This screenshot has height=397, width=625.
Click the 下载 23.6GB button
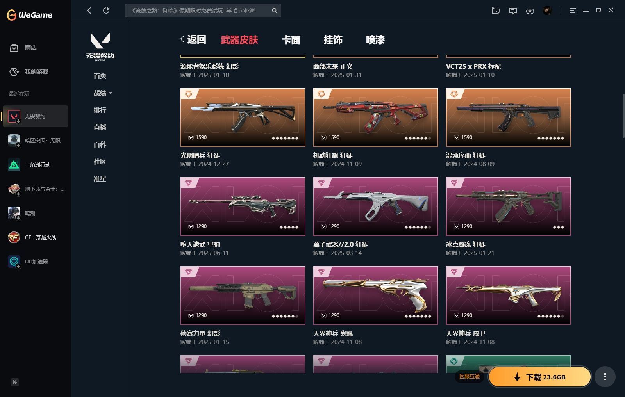540,377
